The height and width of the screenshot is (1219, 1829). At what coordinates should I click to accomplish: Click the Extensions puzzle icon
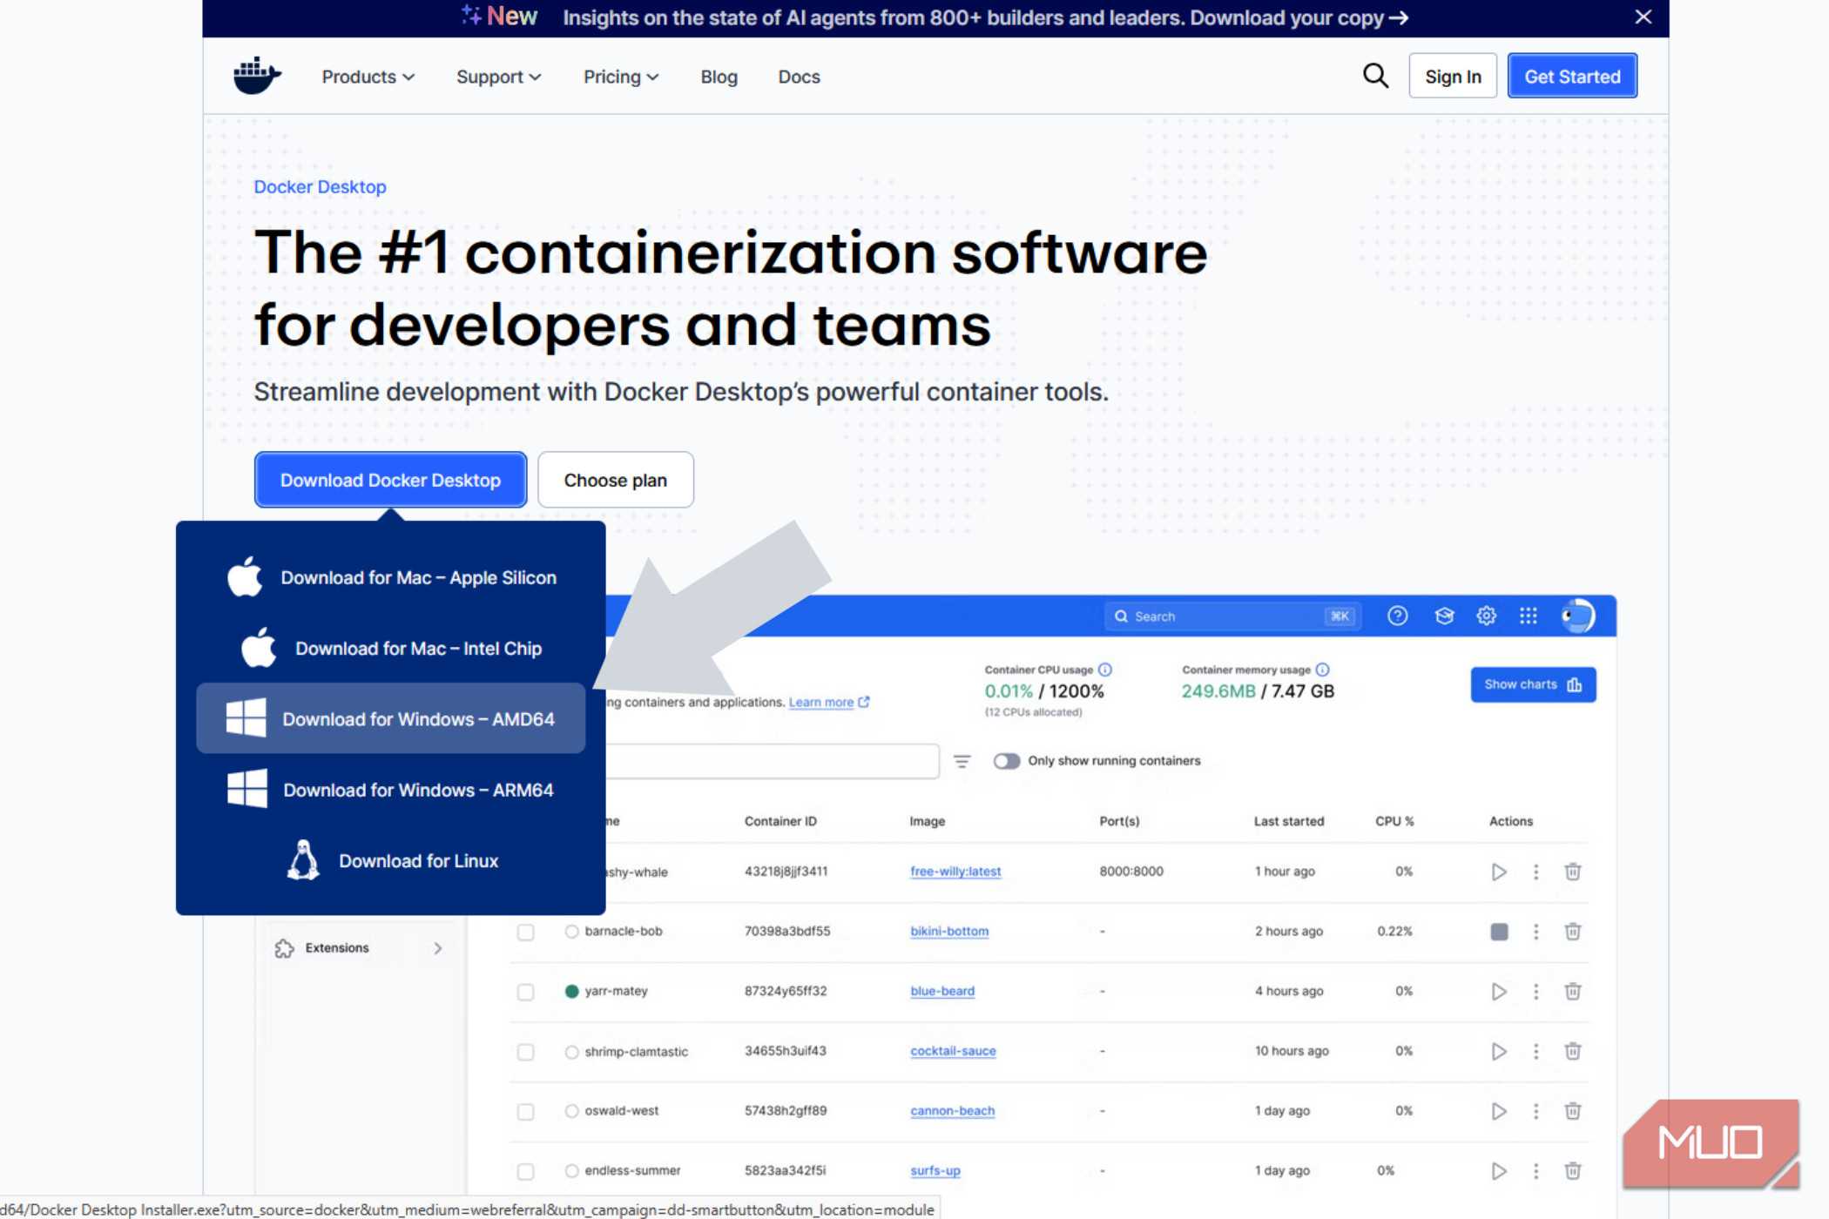click(284, 948)
